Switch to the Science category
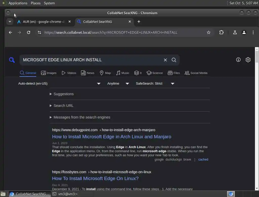Image resolution: width=259 pixels, height=197 pixels. (x=155, y=73)
